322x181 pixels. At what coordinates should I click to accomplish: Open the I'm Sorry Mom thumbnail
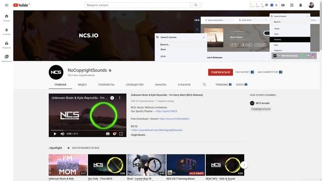[x=68, y=165]
